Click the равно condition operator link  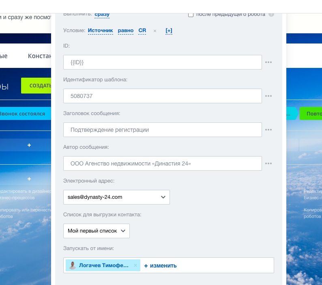click(125, 30)
